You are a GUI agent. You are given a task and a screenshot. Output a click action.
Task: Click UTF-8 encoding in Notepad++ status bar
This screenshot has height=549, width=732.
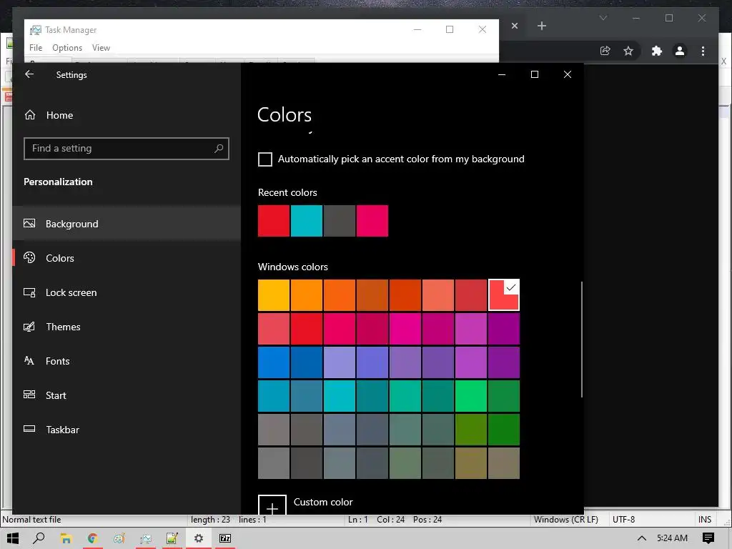623,520
